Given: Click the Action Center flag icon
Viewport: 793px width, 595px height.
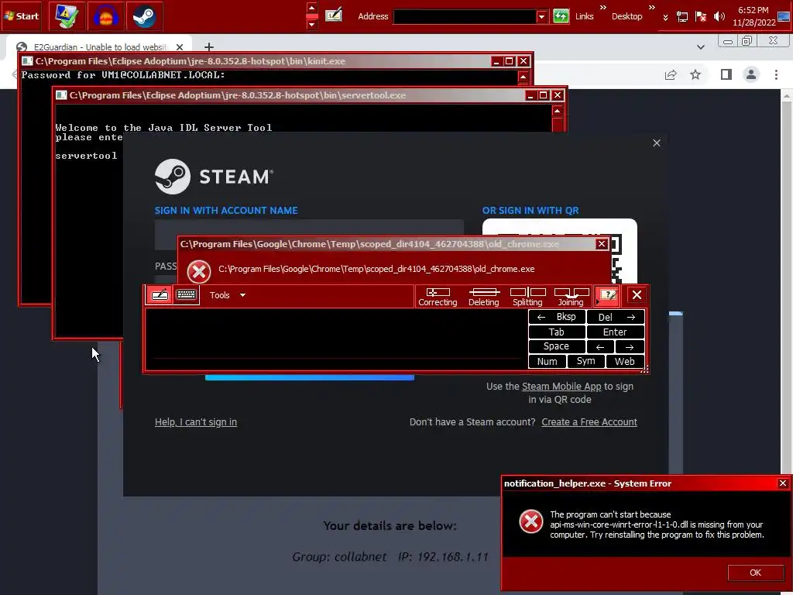Looking at the screenshot, I should click(700, 17).
